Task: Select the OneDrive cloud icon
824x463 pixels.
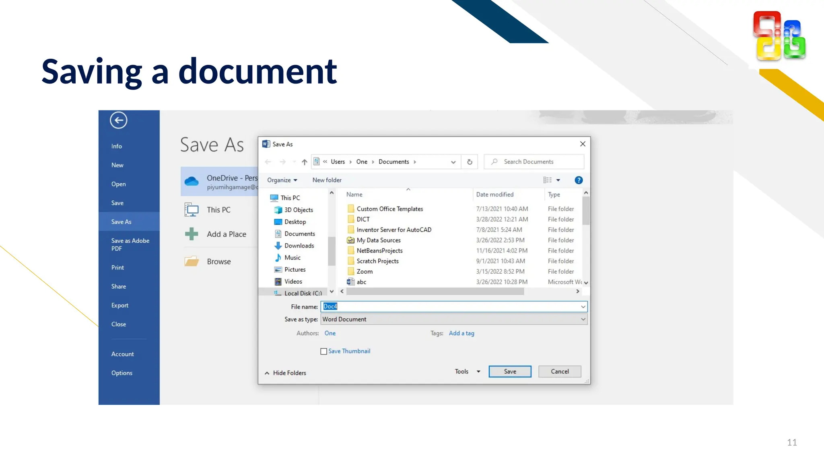Action: 192,181
